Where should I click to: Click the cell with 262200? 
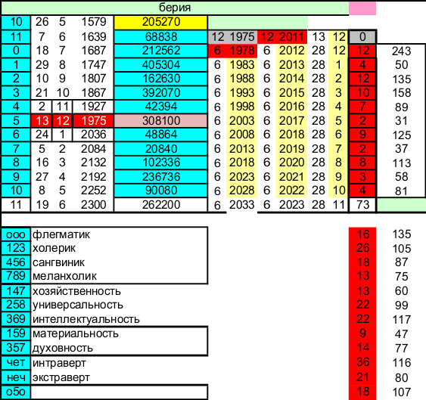pyautogui.click(x=161, y=205)
